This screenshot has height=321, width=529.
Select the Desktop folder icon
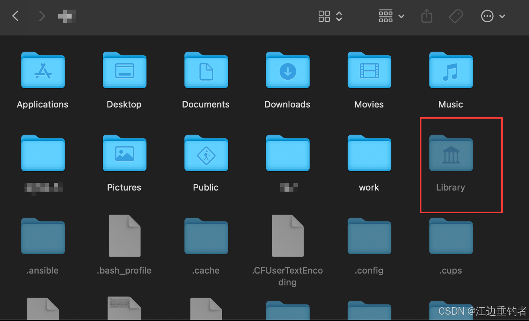(x=125, y=70)
